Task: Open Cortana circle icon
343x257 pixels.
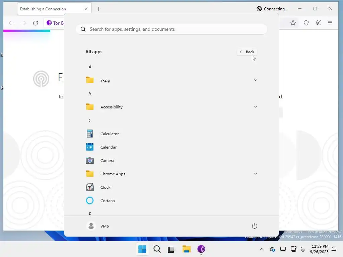Action: (x=90, y=200)
